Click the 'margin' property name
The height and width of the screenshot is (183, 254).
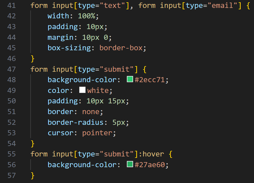tap(60, 37)
